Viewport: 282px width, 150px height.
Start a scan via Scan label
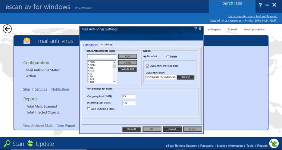pos(18,144)
